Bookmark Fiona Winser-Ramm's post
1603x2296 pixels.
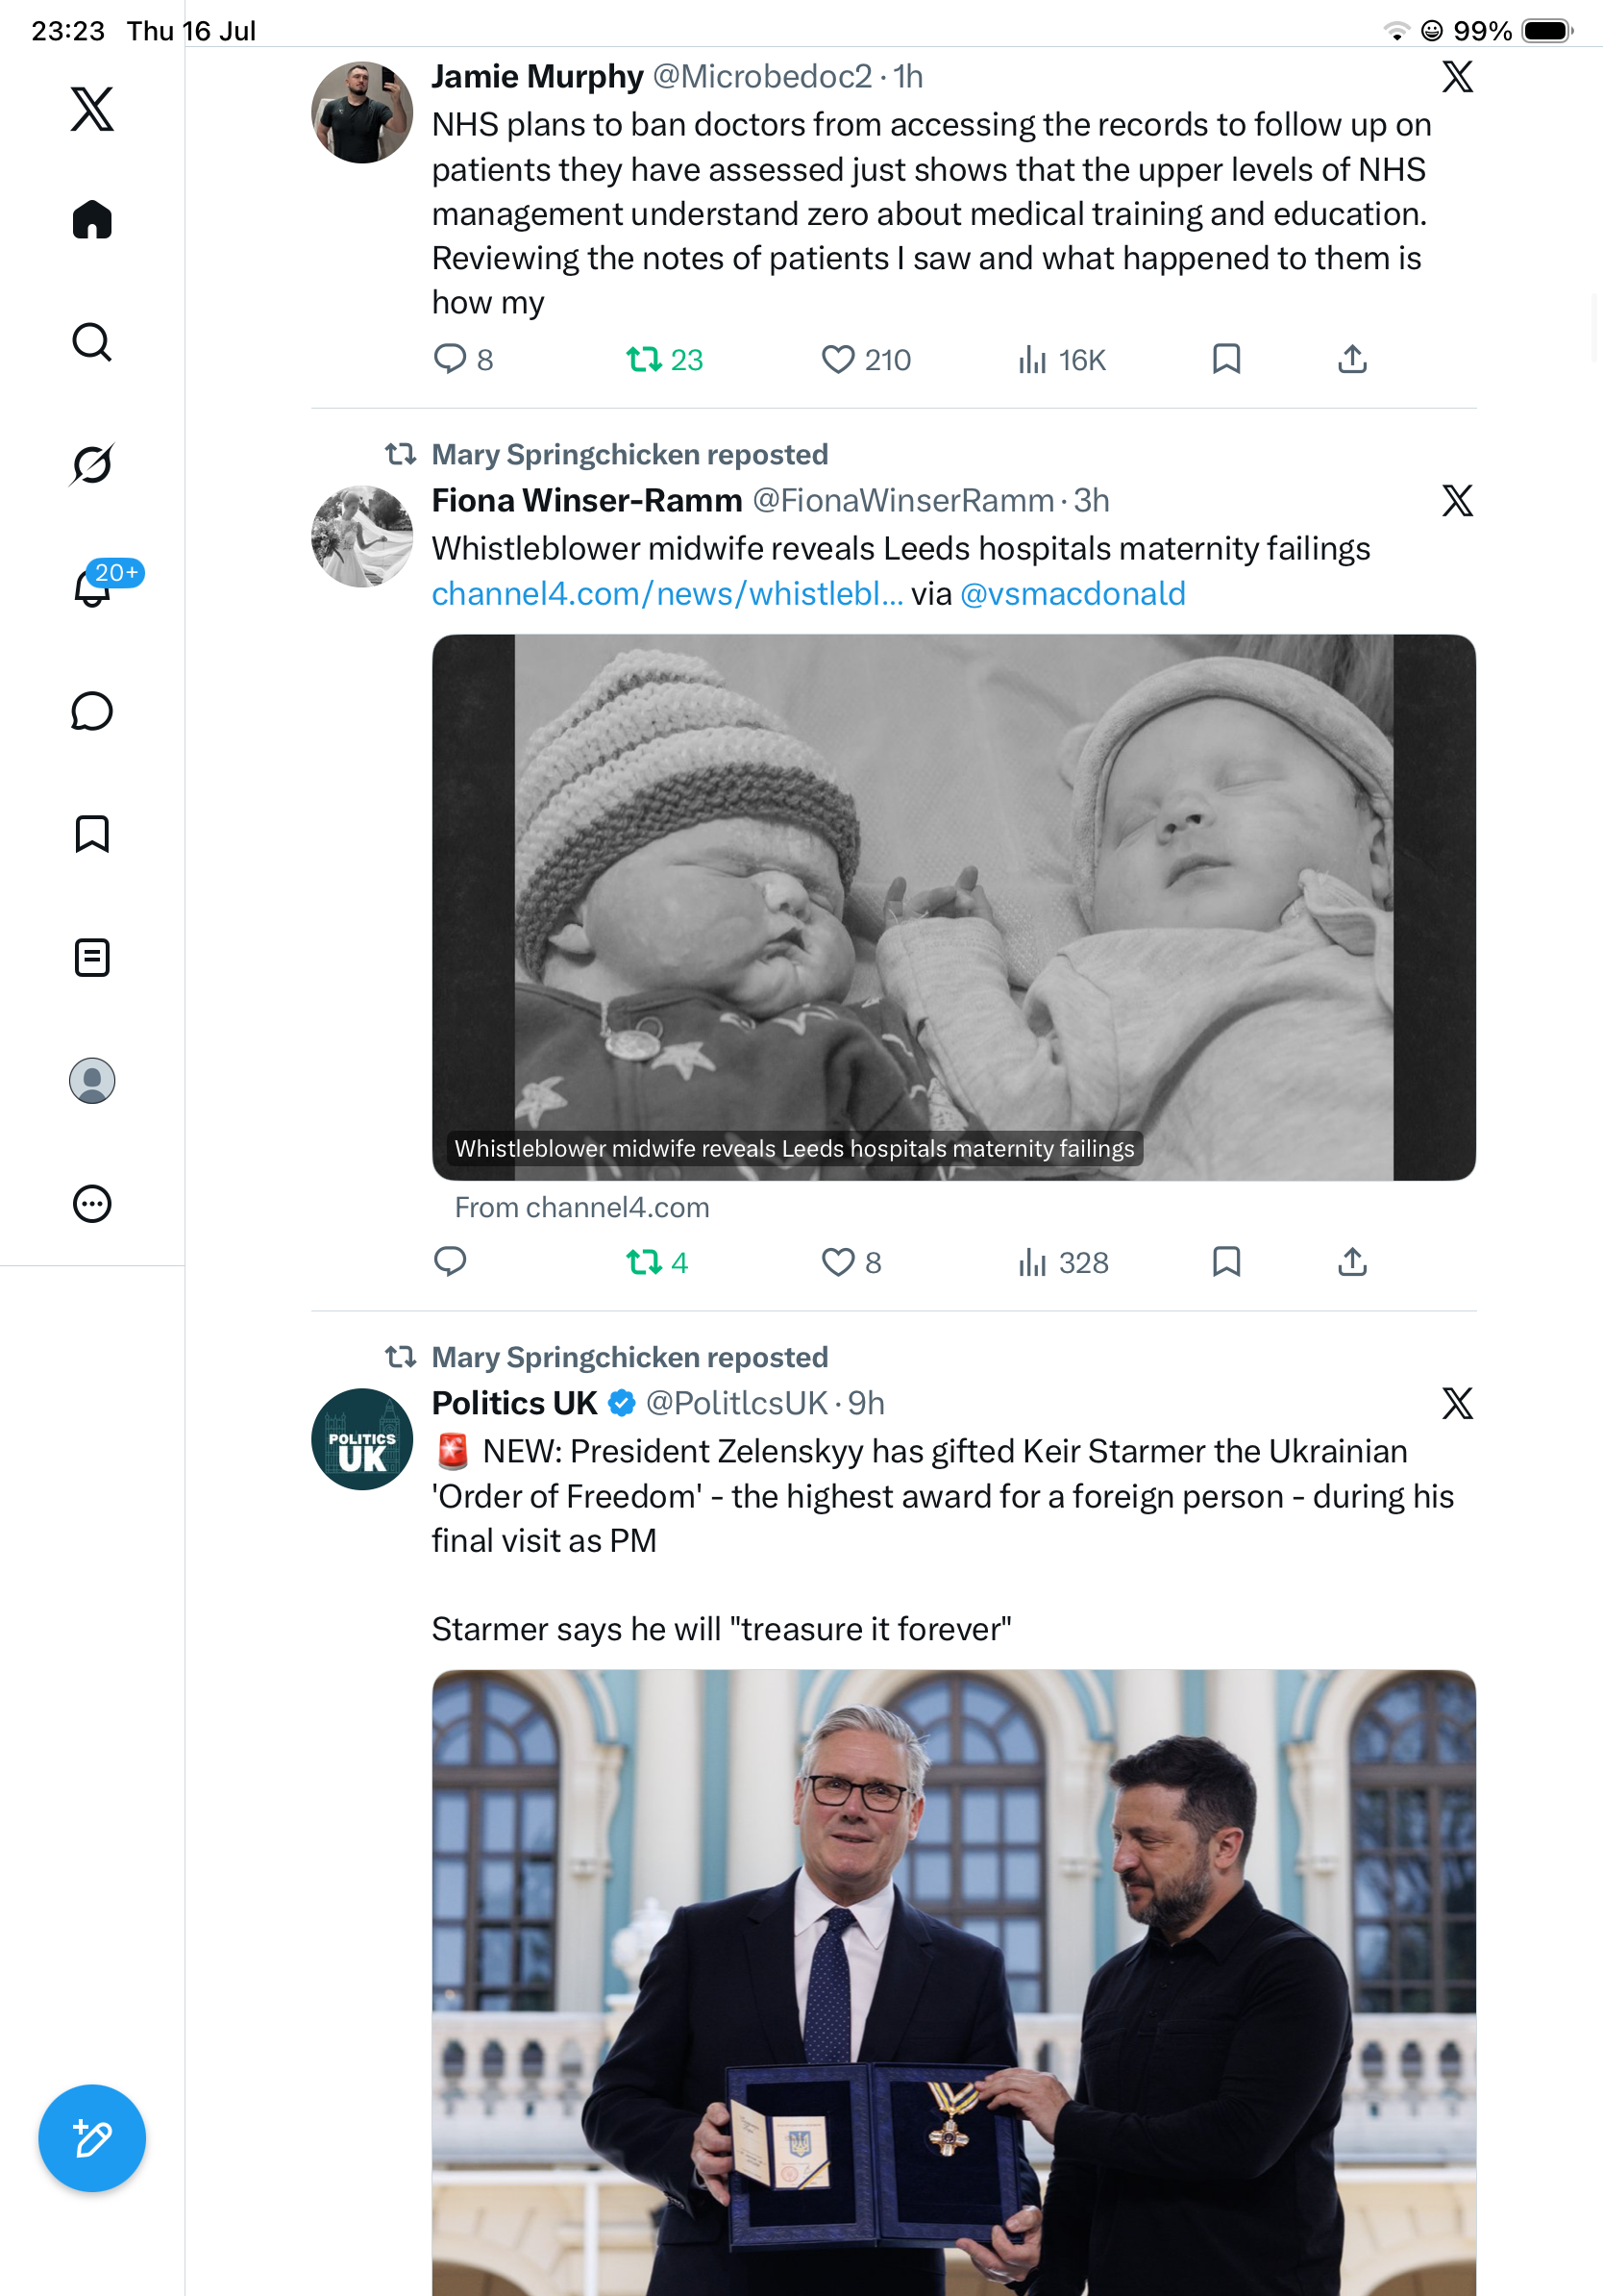coord(1226,1262)
